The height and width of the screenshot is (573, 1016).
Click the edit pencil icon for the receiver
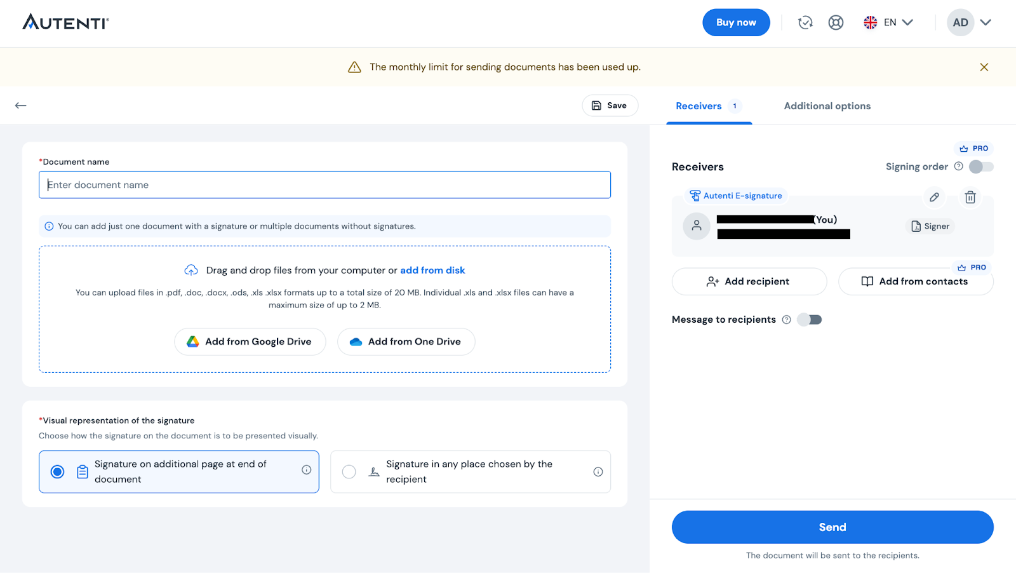tap(934, 197)
